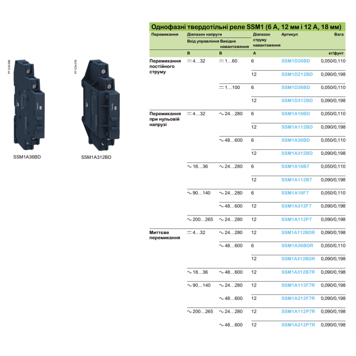
Task: Open the SSM1A312BD article link
Action: point(296,153)
